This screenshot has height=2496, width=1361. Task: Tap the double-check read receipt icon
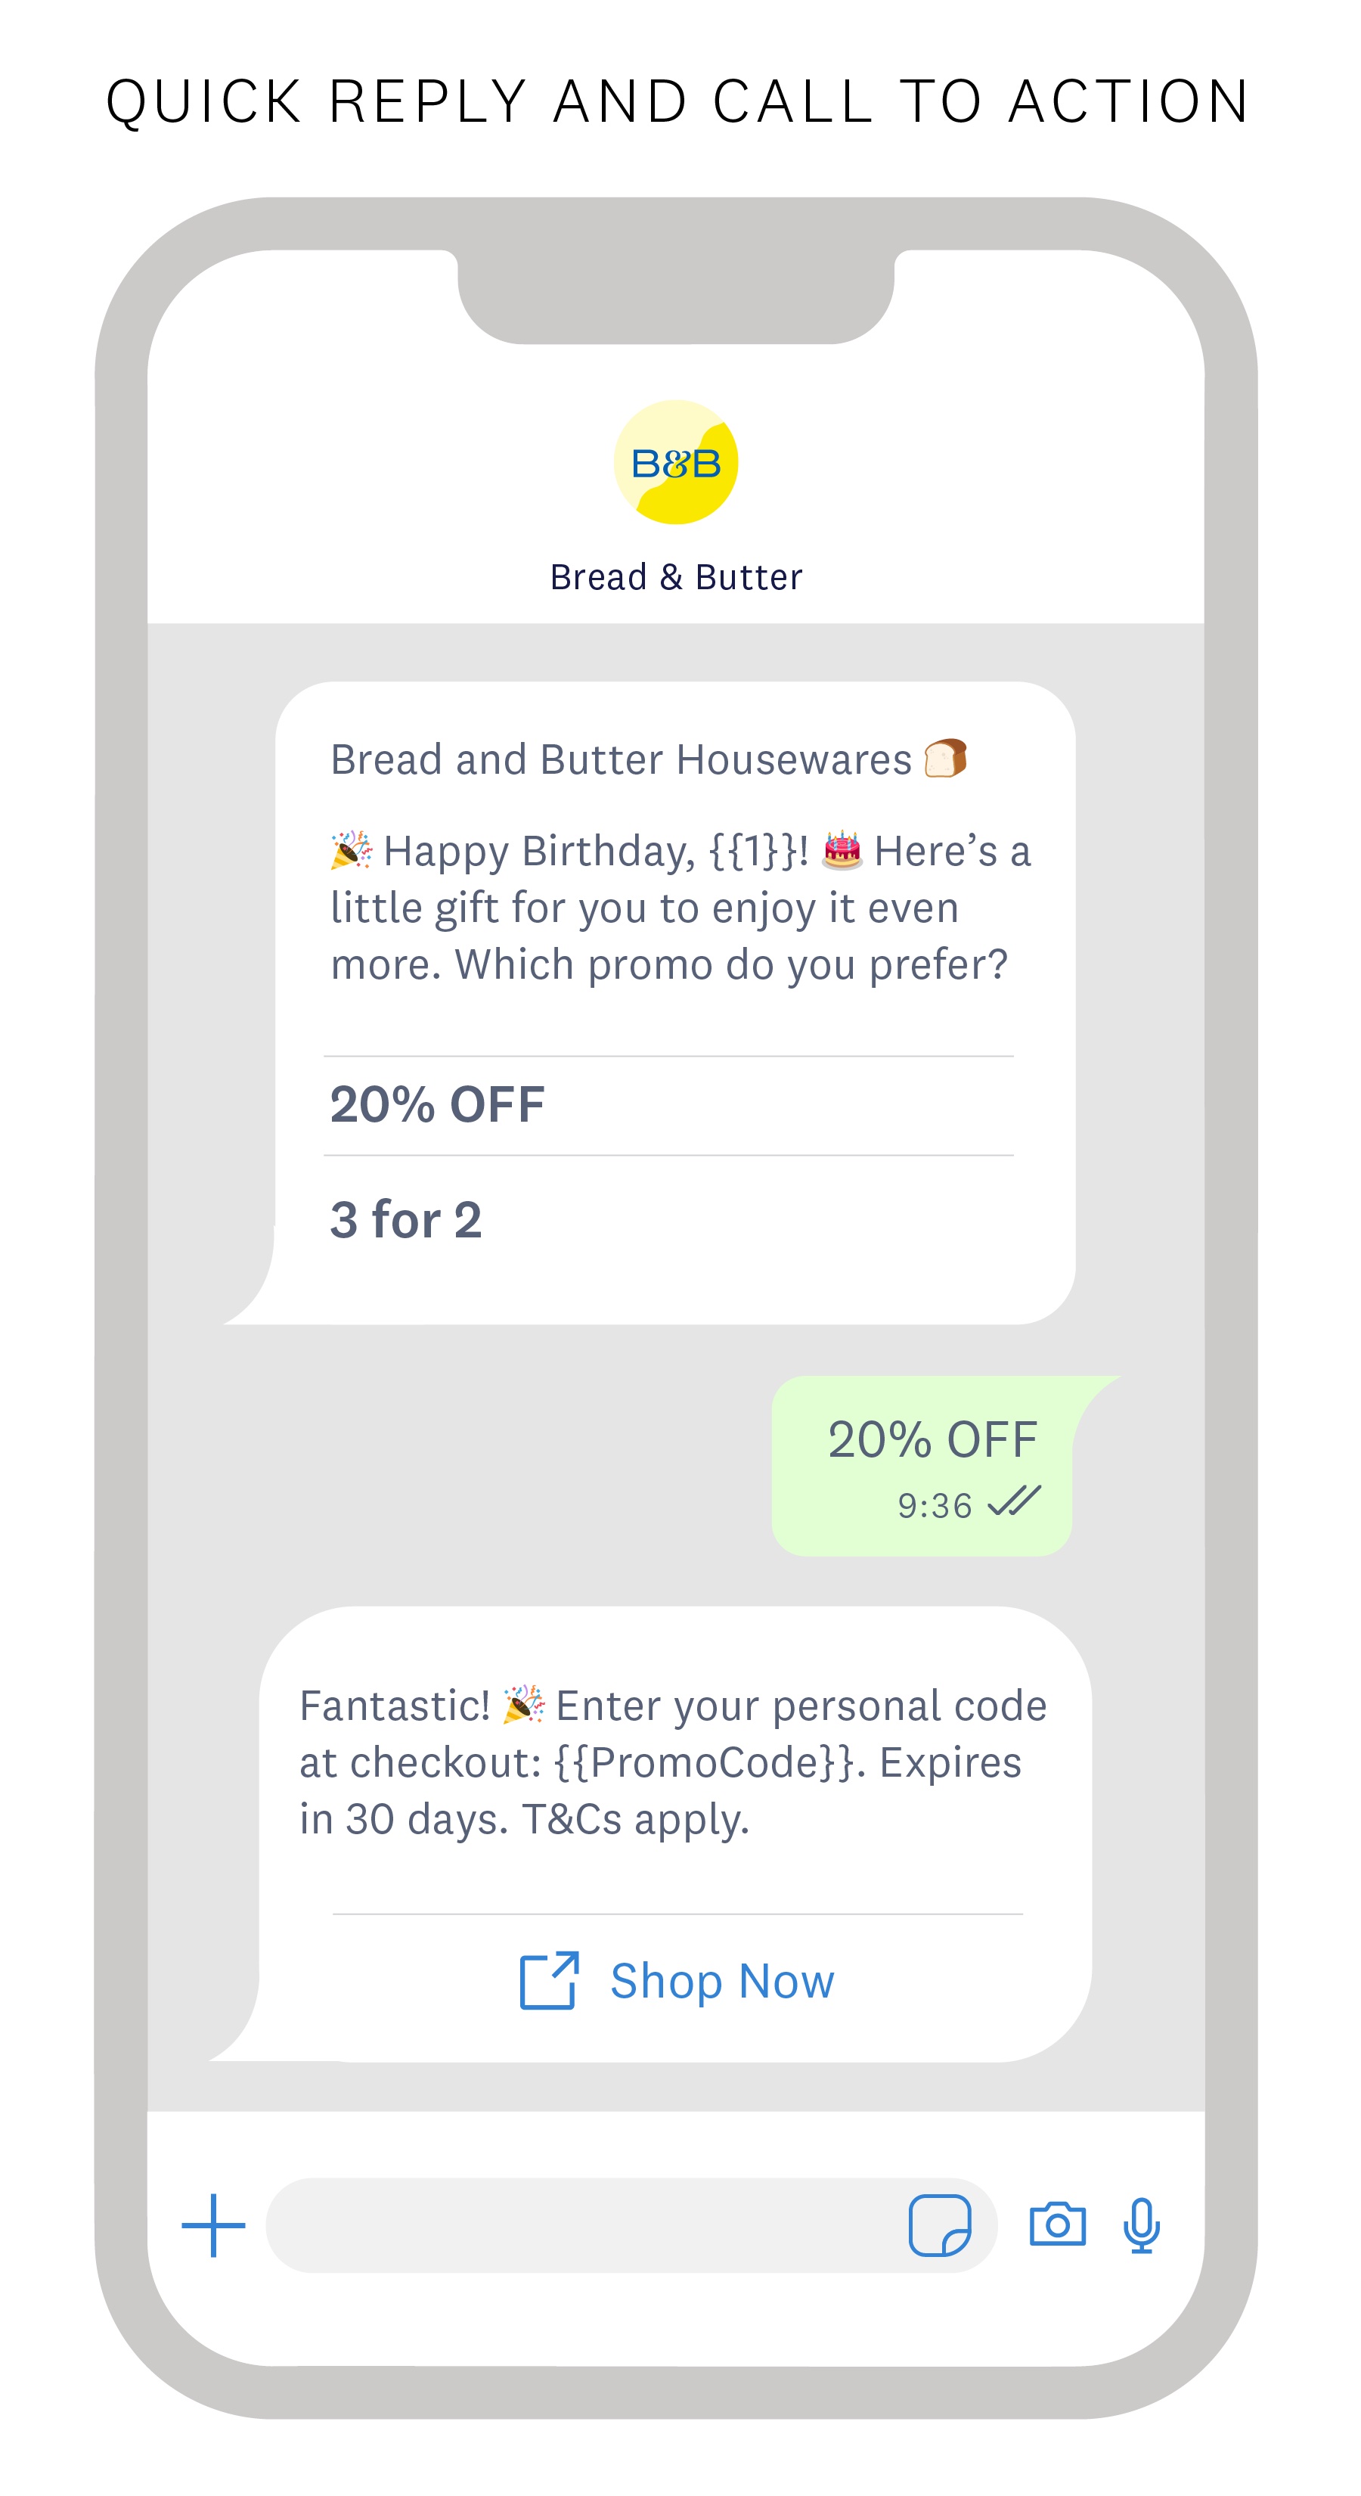(x=1013, y=1502)
